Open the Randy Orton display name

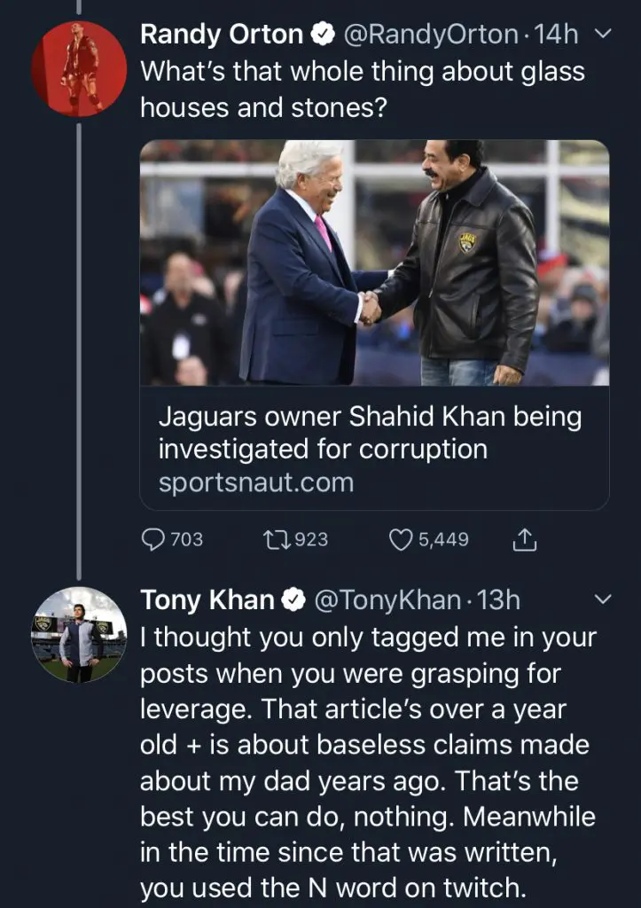[222, 35]
